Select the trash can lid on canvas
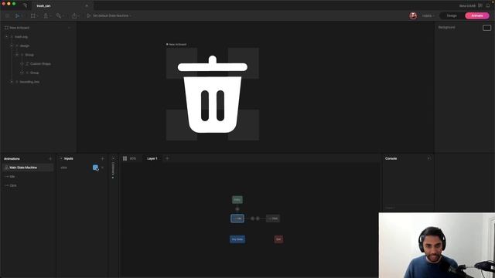 [x=213, y=66]
